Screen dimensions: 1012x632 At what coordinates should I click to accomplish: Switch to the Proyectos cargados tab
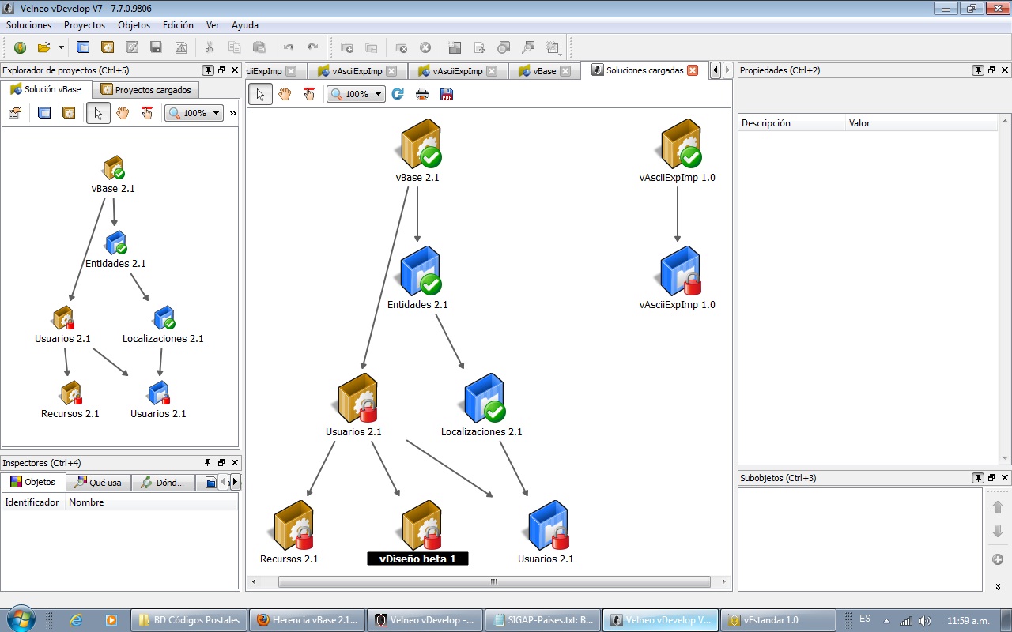[146, 90]
